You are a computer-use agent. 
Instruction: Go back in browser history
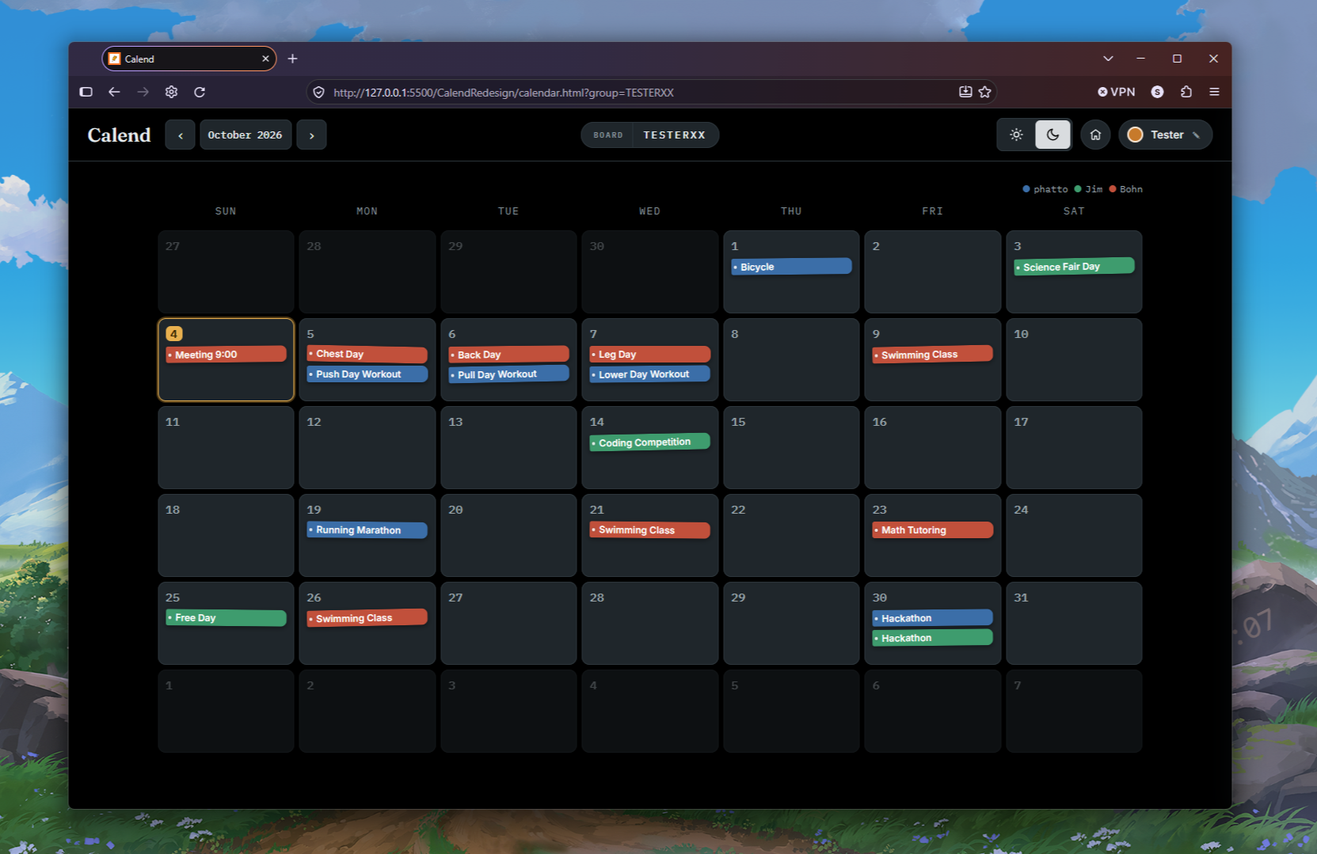pyautogui.click(x=114, y=92)
